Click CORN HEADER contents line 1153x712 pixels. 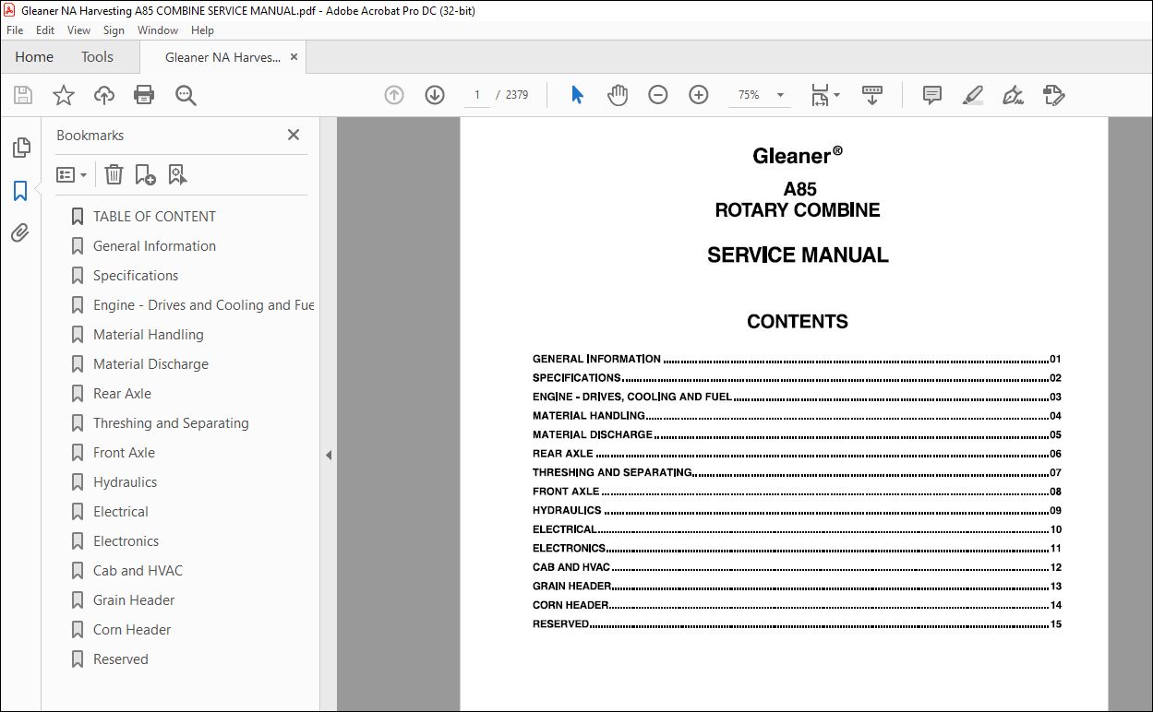[x=797, y=605]
